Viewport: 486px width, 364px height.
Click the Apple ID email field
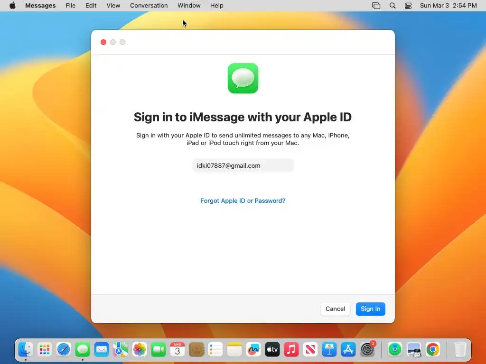243,165
